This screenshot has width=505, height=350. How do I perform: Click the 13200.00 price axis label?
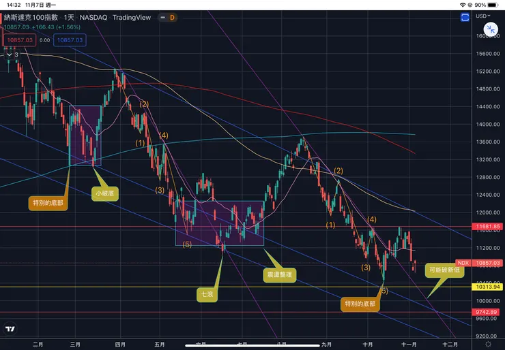pyautogui.click(x=488, y=159)
